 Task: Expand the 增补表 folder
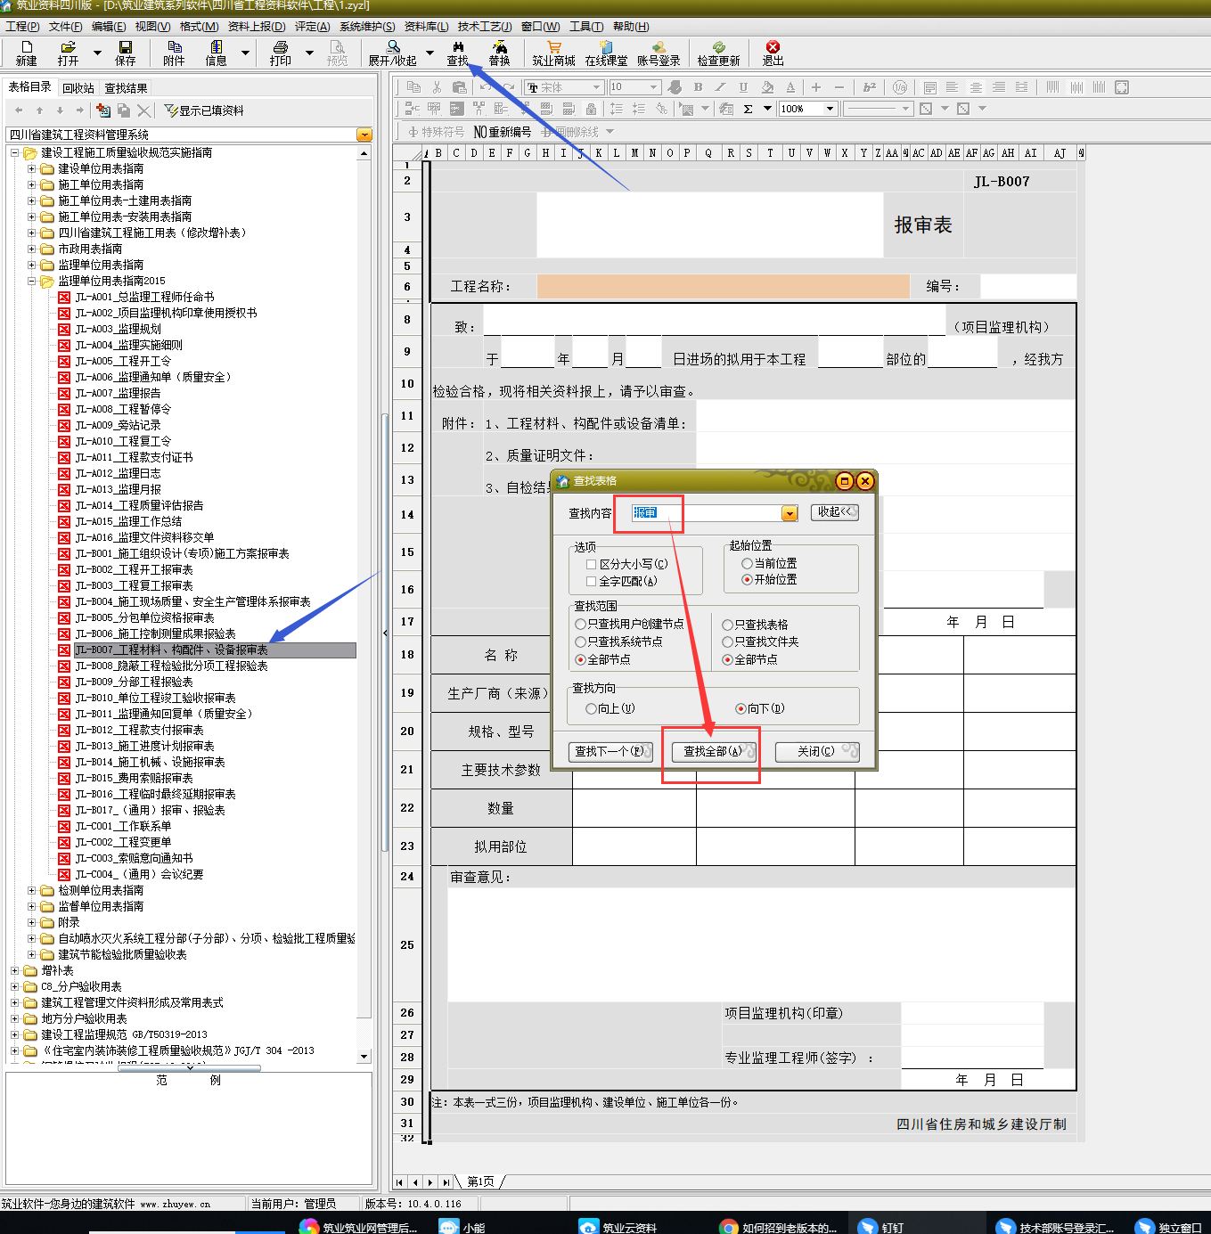pyautogui.click(x=15, y=970)
